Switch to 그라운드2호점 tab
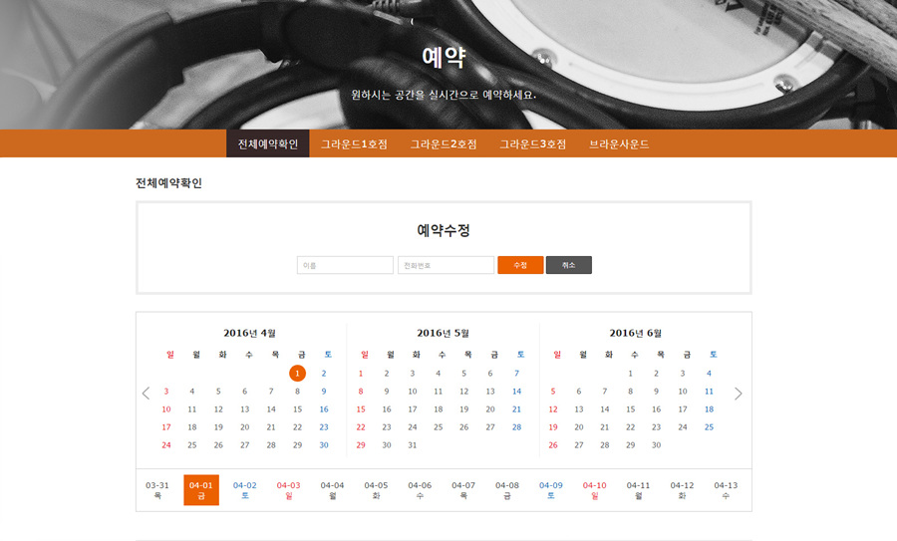Viewport: 897px width, 541px height. pos(444,143)
